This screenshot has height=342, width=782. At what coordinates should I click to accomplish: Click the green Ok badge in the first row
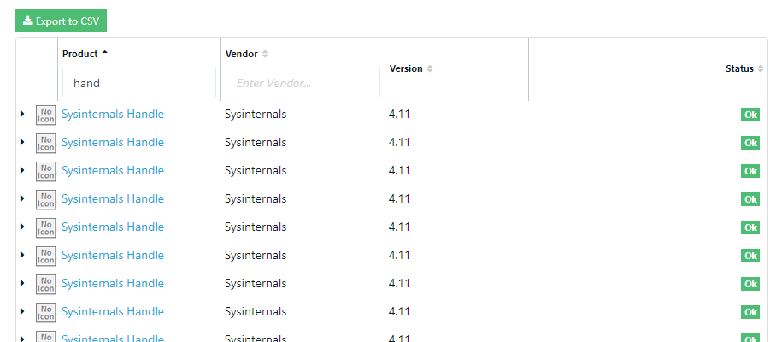tap(750, 115)
